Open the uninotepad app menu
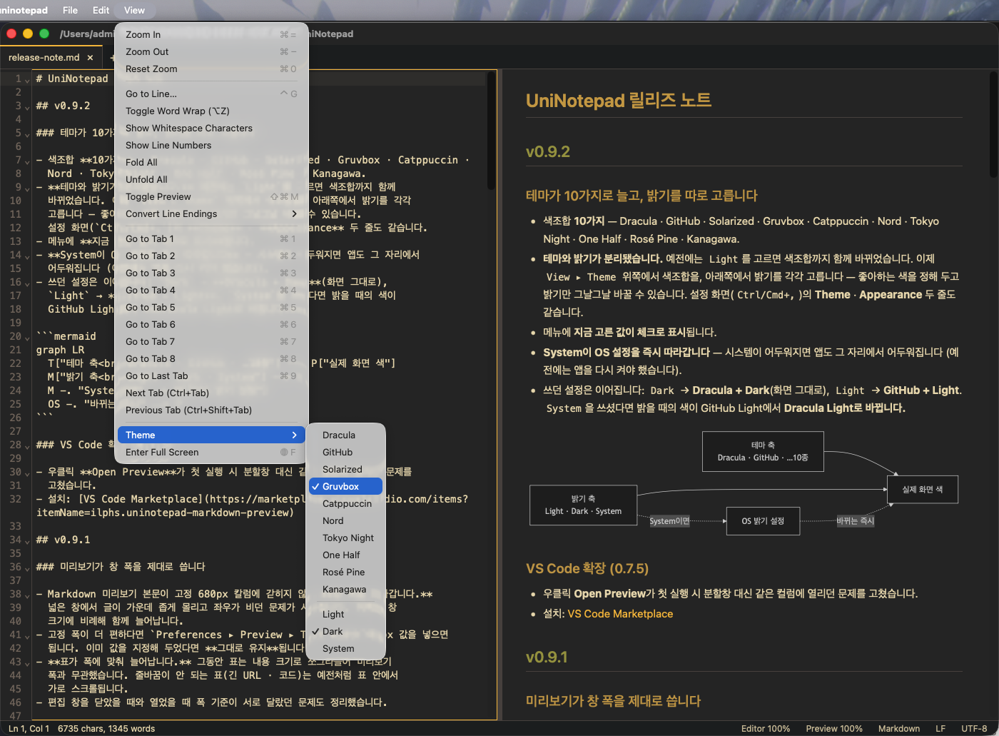The height and width of the screenshot is (736, 999). 24,10
